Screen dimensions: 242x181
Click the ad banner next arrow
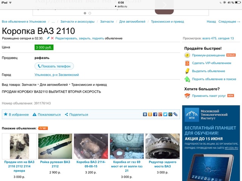165,5
